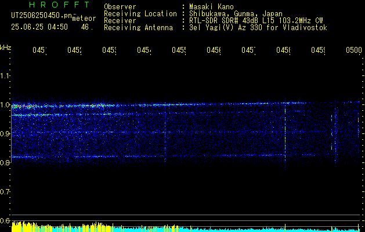Click the tall vertical echo streak below the 0458 label
This screenshot has height=232, width=365.
click(285, 136)
